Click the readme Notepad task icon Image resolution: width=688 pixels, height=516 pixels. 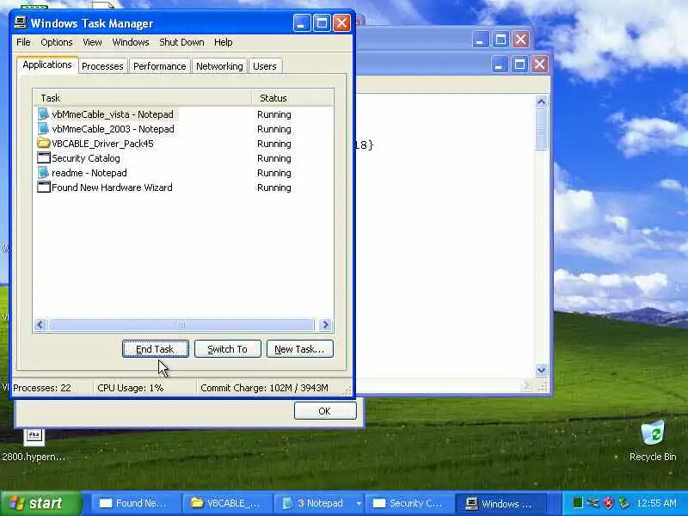(43, 173)
